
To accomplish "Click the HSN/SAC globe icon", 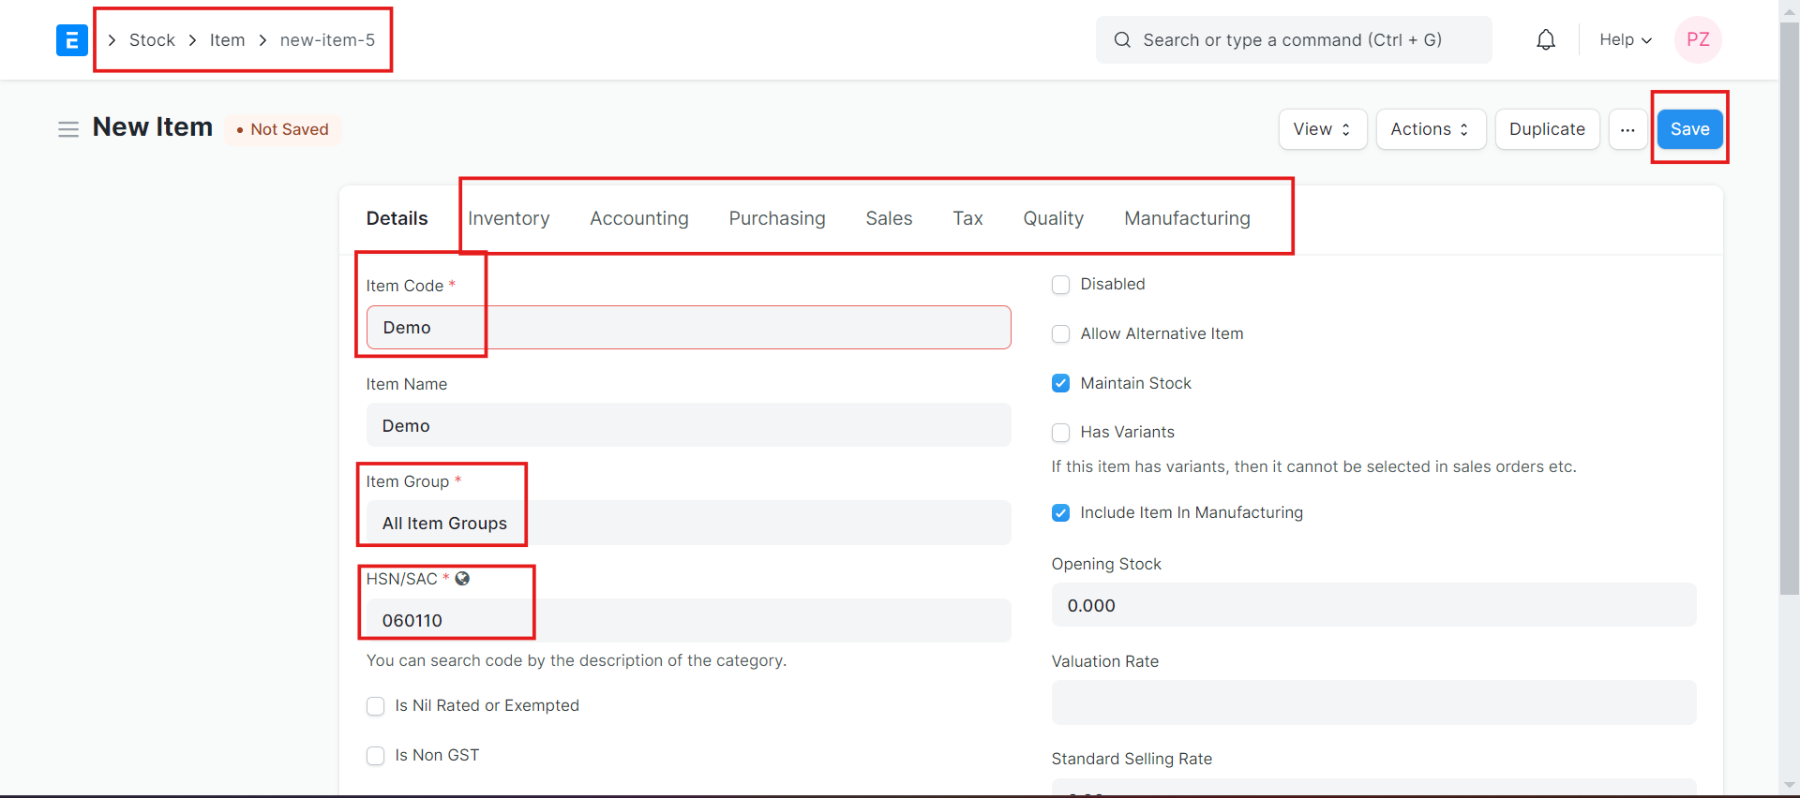I will point(462,579).
